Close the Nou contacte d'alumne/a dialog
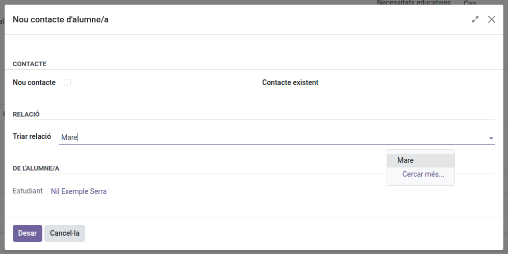This screenshot has height=254, width=508. (x=492, y=19)
